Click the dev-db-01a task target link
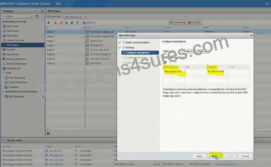 [x=55, y=151]
